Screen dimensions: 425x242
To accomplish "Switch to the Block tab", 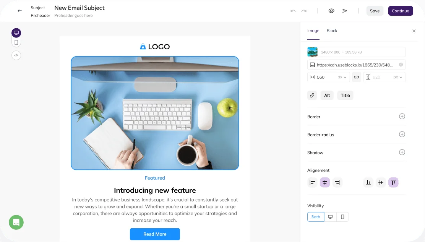I will 332,31.
